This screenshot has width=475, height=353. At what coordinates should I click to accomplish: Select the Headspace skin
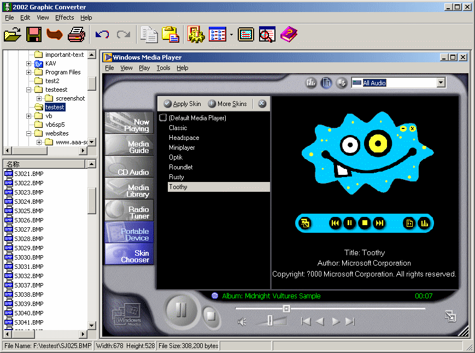click(x=184, y=138)
